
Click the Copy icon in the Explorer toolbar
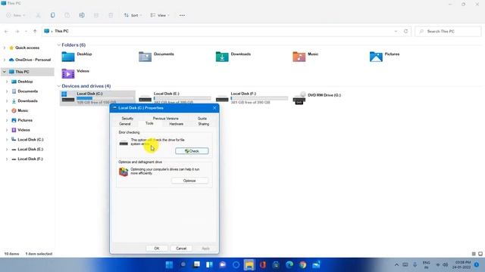click(52, 15)
